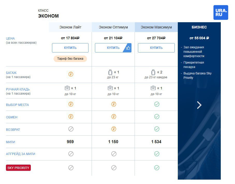Click the text до 23 кг каждое

[156, 77]
